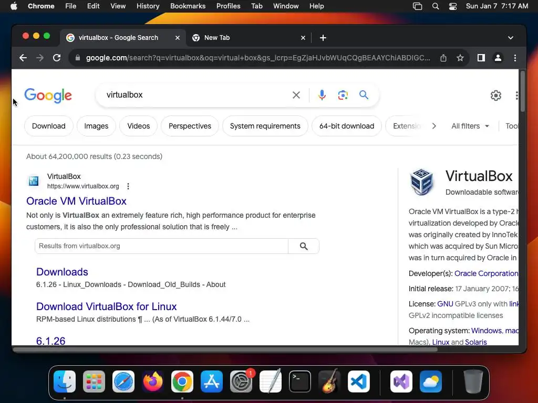Viewport: 538px width, 403px height.
Task: Select System requirements filter chip
Action: click(265, 126)
